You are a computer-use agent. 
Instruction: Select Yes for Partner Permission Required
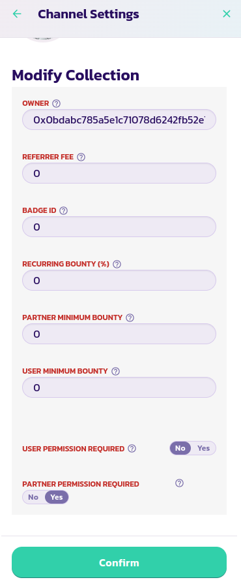point(57,497)
